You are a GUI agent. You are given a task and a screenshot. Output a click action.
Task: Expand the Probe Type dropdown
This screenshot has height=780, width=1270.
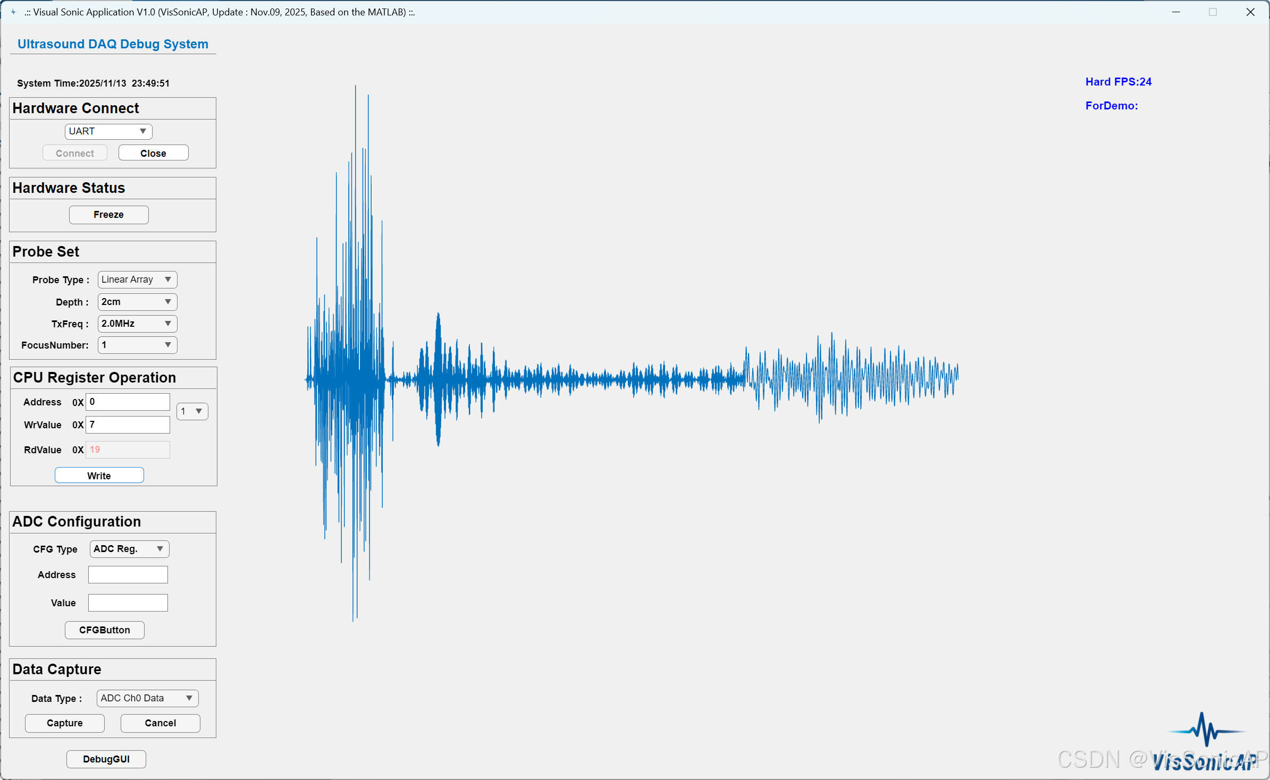pyautogui.click(x=137, y=279)
